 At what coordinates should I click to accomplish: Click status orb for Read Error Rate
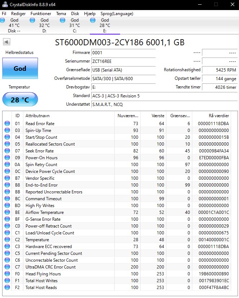(7, 123)
